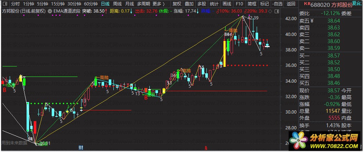Click 买二 price 38.52
This screenshot has width=364, height=152.
[x=333, y=62]
